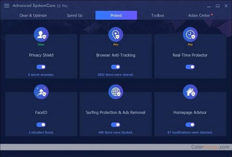Open the Speed Up tab
This screenshot has height=157, width=232.
pyautogui.click(x=74, y=15)
